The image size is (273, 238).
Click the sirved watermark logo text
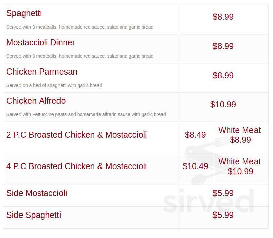208,201
